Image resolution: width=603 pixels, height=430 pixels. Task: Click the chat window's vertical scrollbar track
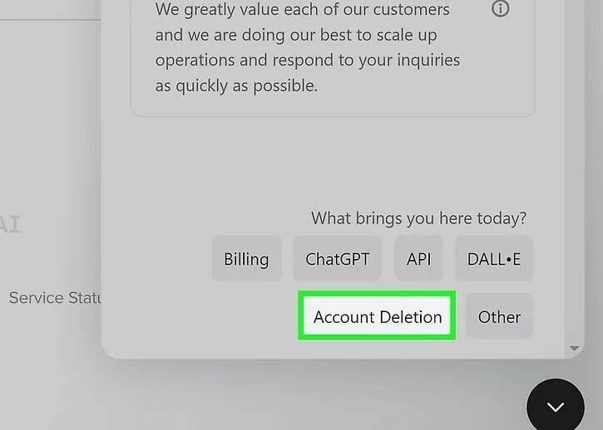click(x=574, y=166)
